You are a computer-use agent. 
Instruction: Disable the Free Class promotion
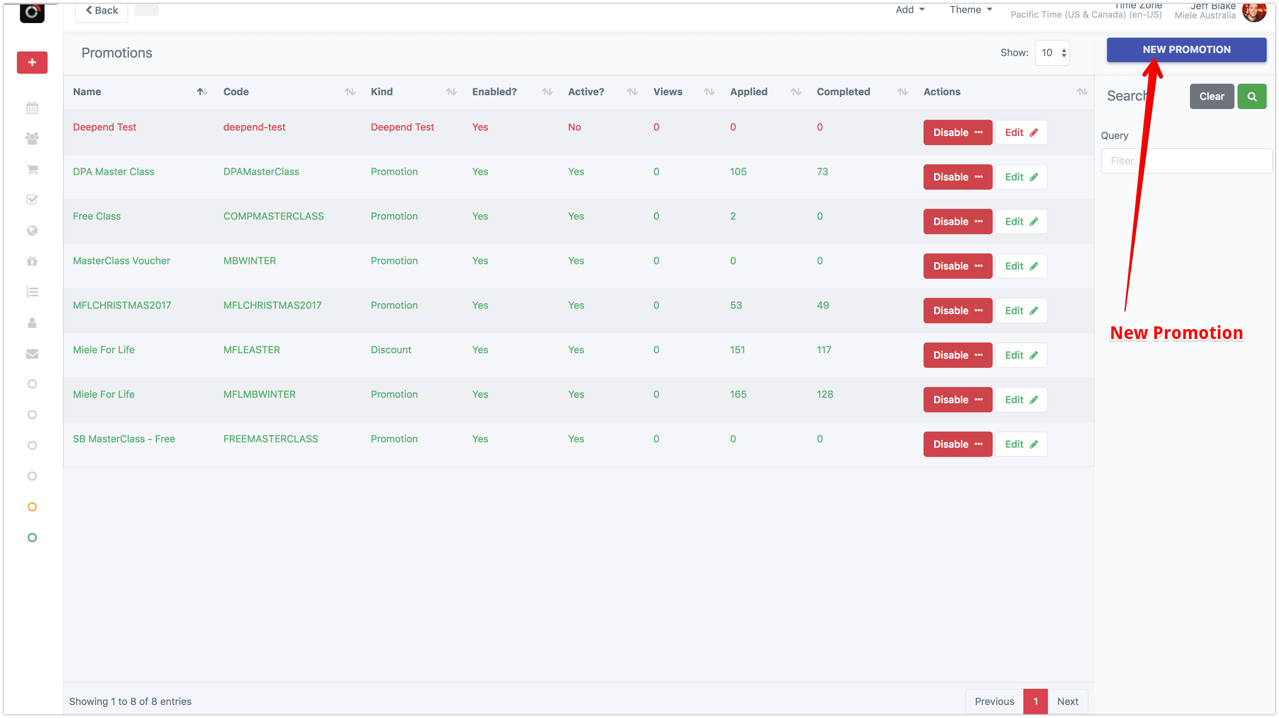point(957,222)
